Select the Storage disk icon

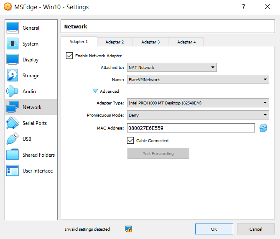(x=13, y=75)
